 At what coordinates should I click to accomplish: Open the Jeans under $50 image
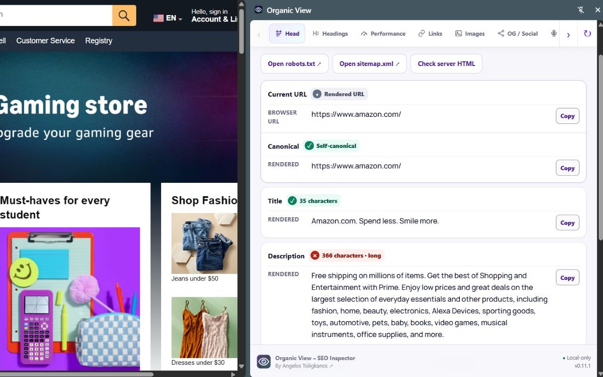(x=204, y=243)
